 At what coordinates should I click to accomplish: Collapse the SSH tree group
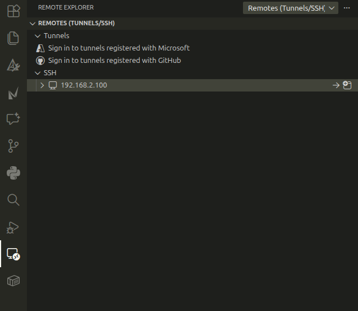click(38, 73)
